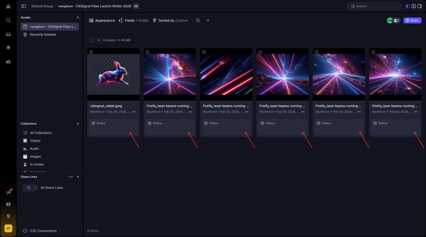
Task: Open Recently Deleted
Action: point(43,35)
